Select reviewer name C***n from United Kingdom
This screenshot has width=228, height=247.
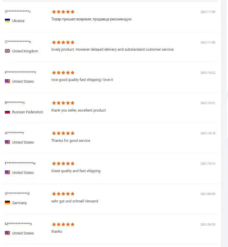(x=18, y=42)
